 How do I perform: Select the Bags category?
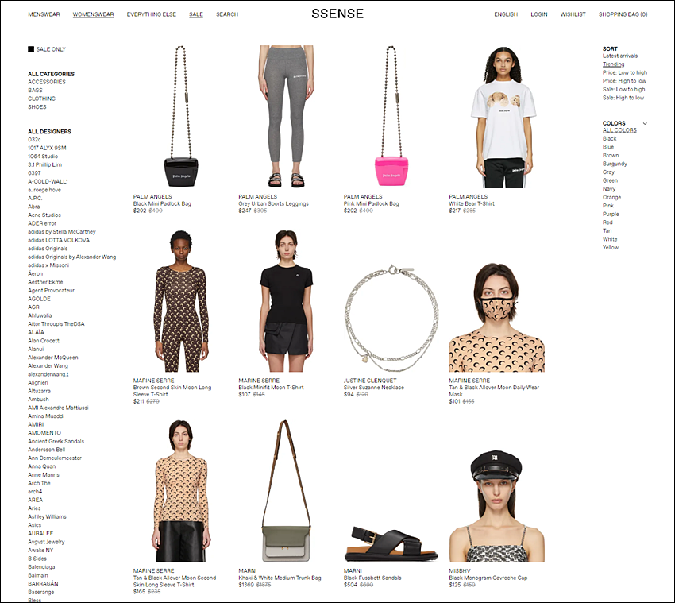click(35, 91)
